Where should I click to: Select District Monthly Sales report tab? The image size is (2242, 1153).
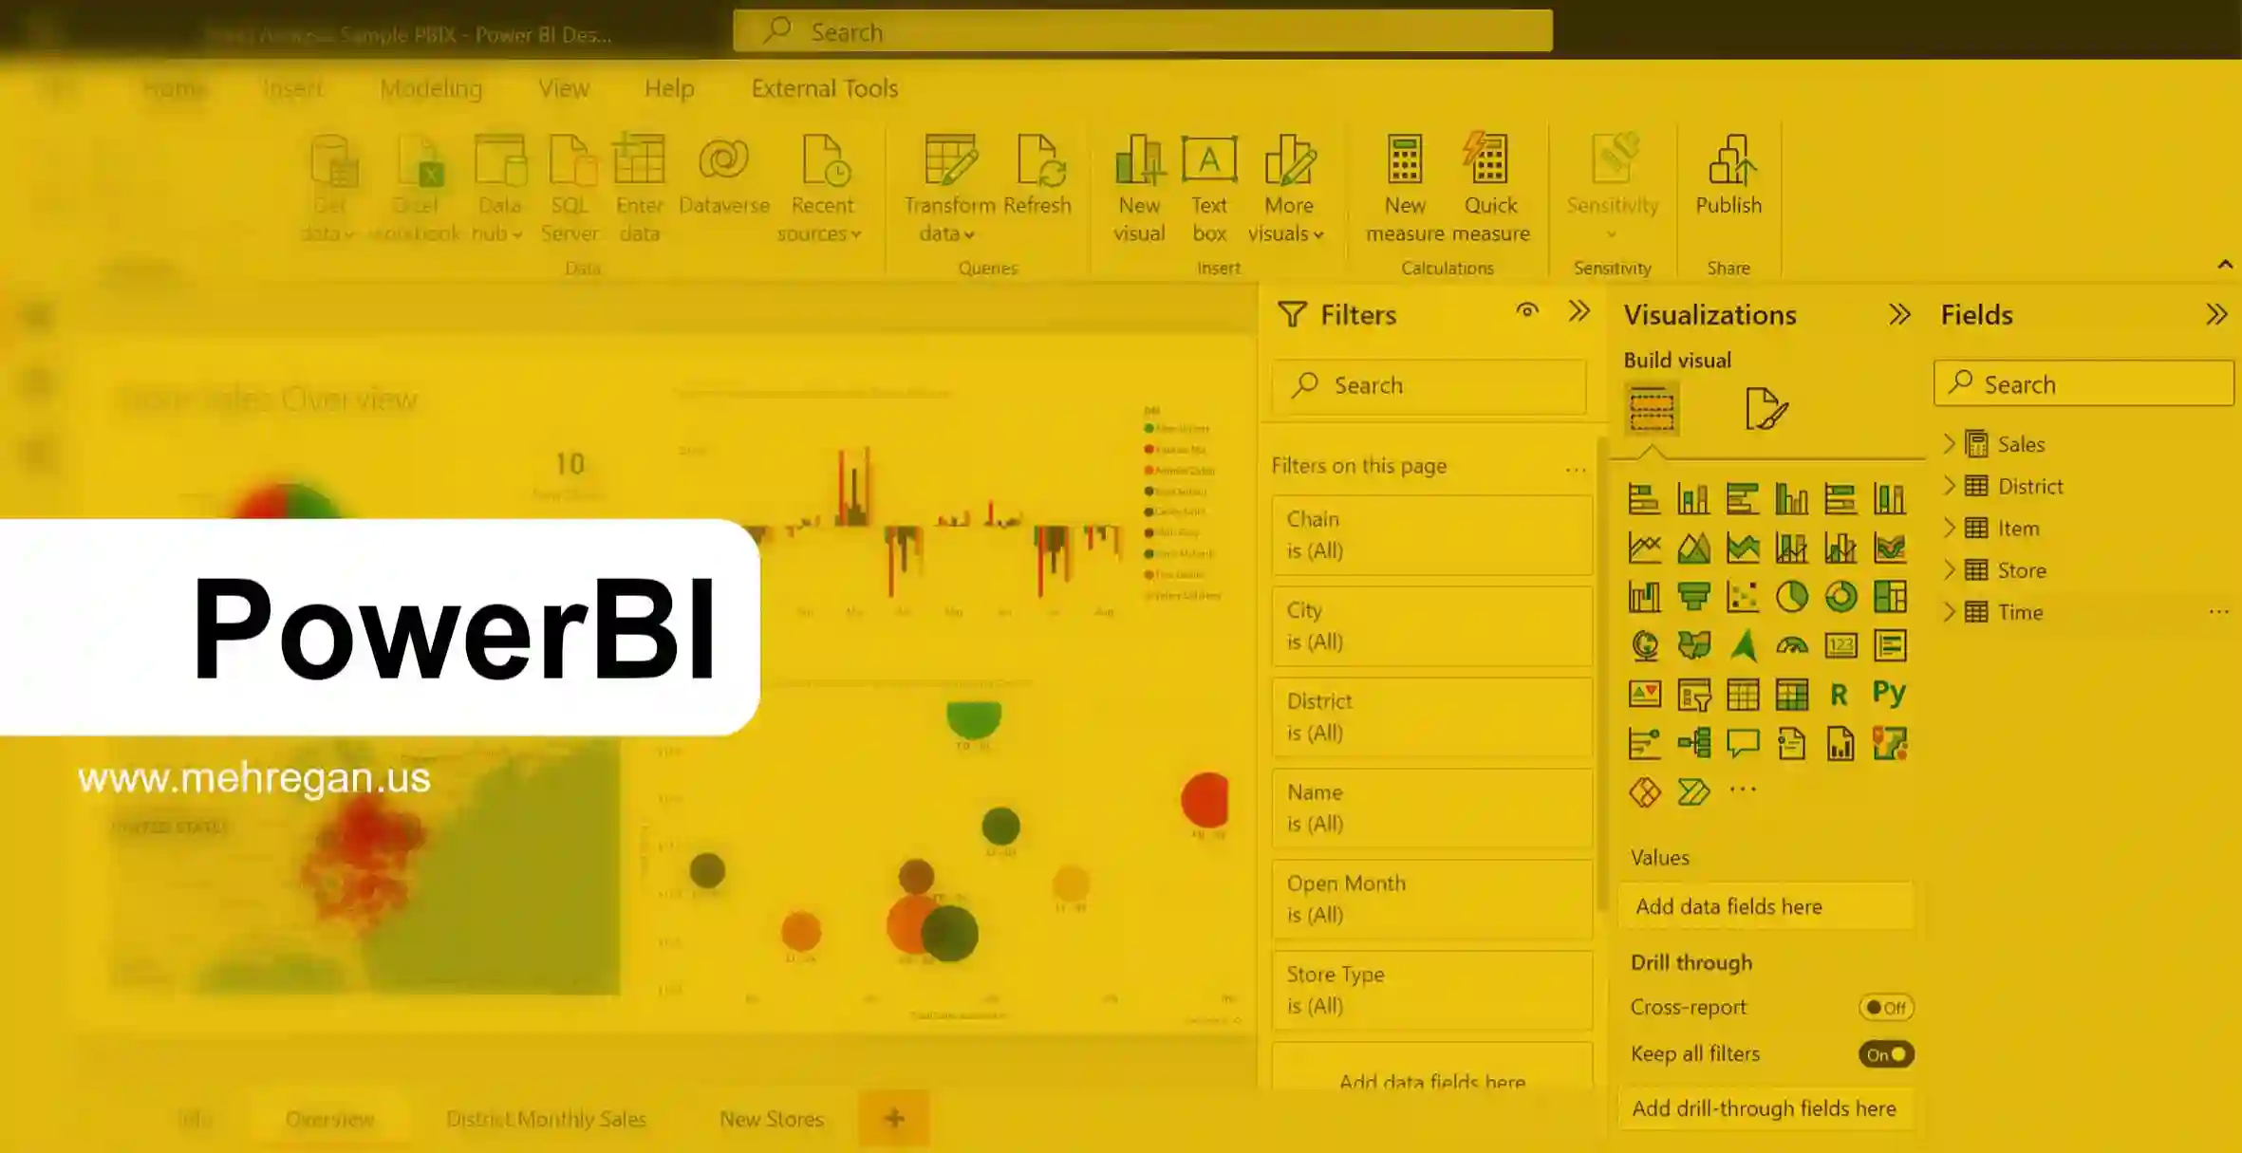[546, 1119]
